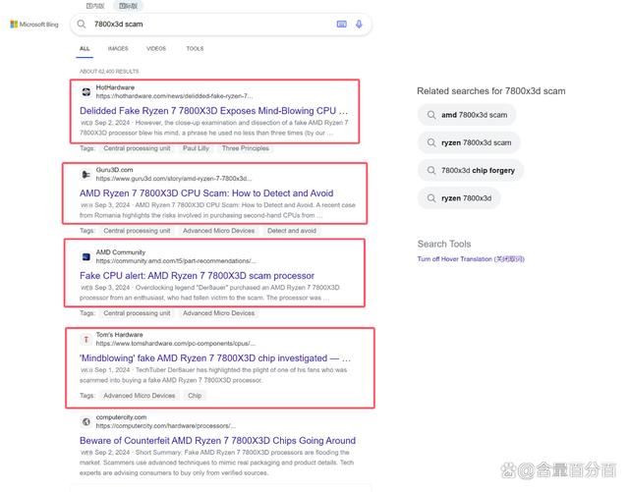Switch to the Images tab
This screenshot has width=629, height=492.
(x=118, y=48)
